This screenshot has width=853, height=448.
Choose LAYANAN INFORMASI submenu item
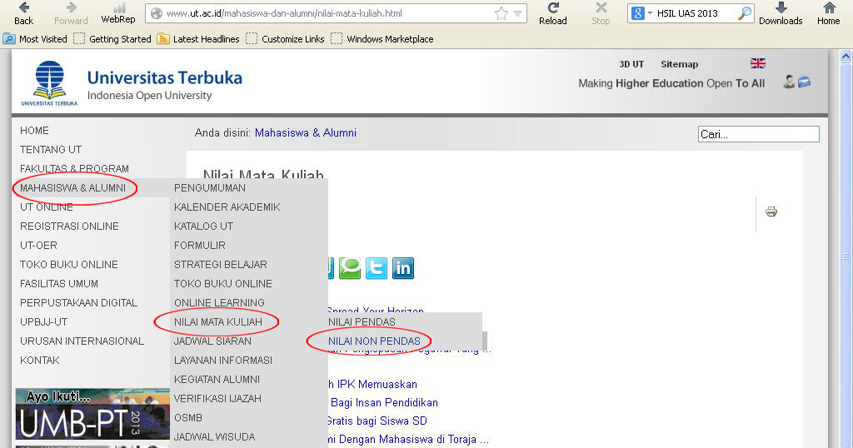[223, 360]
